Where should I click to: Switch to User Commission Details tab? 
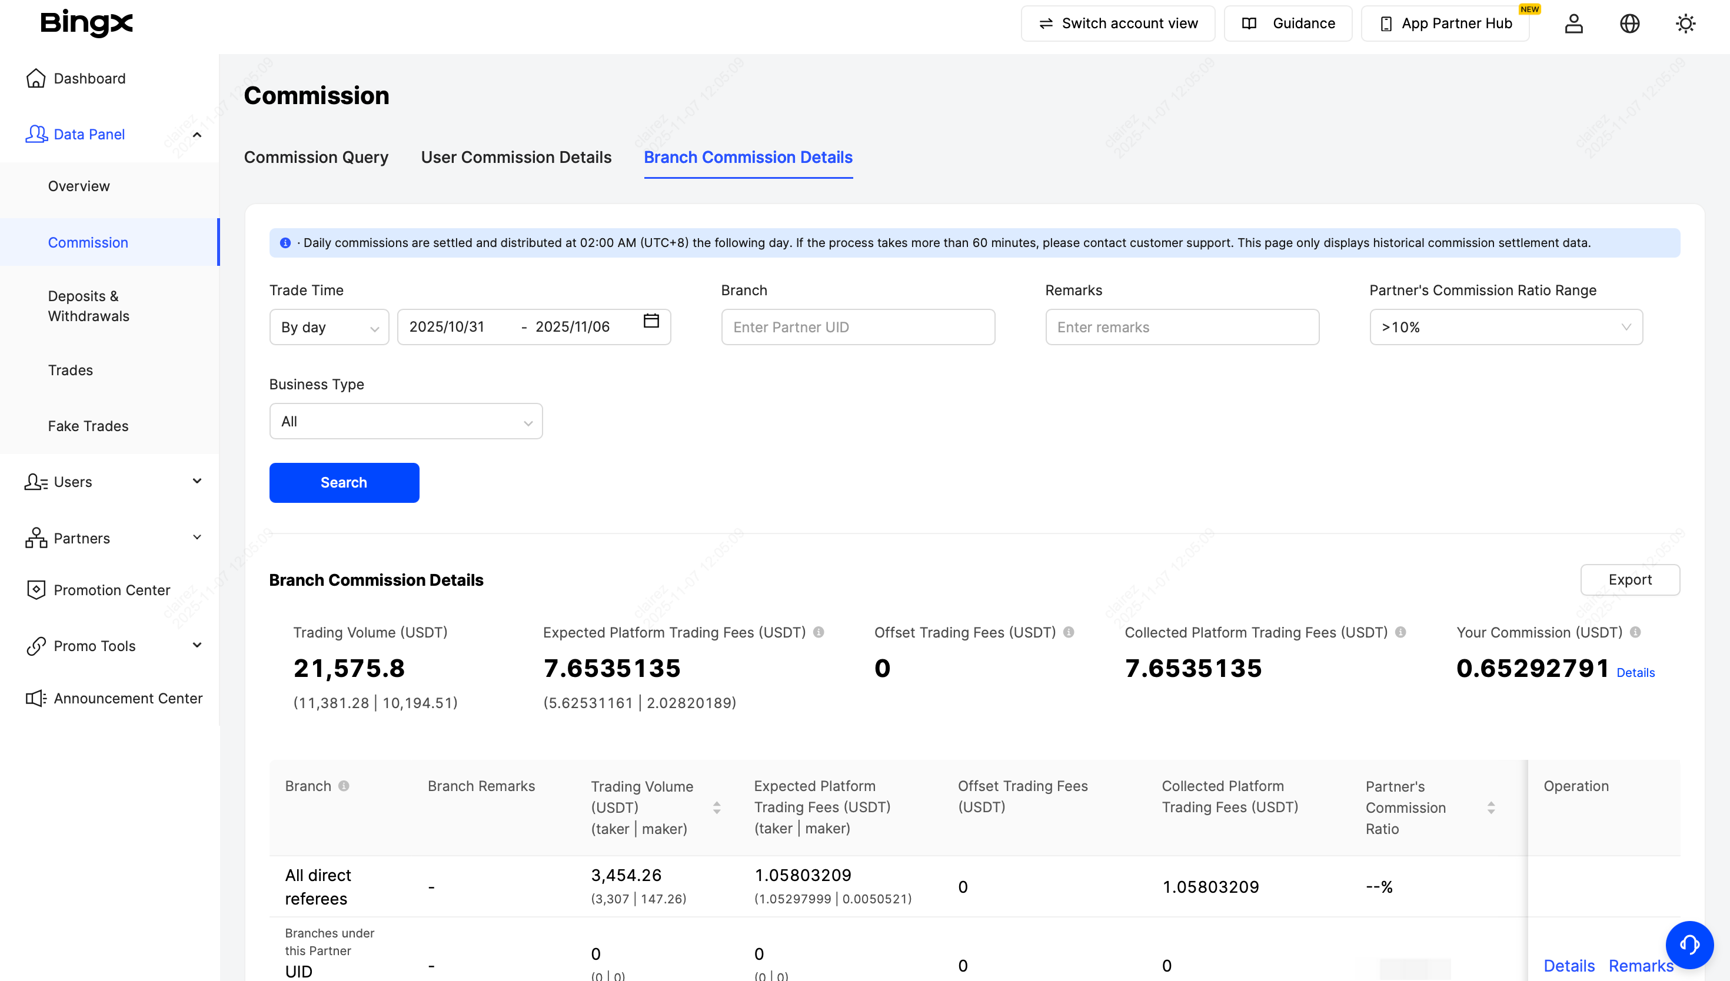click(x=515, y=157)
